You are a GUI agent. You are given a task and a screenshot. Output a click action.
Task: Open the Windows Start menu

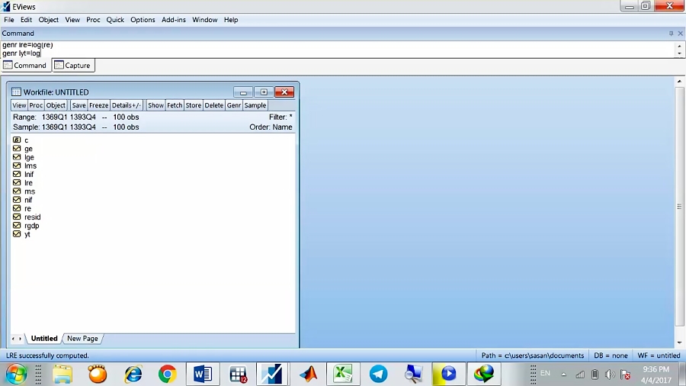click(x=16, y=375)
